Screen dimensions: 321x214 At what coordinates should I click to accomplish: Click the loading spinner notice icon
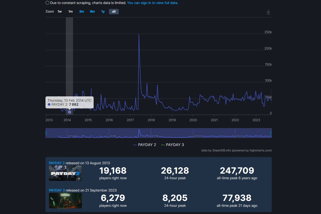coord(47,3)
